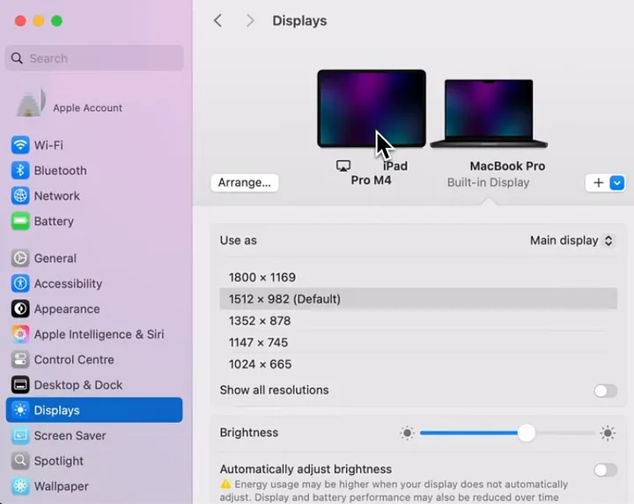The image size is (634, 504).
Task: Click the Screen Saver label
Action: point(70,435)
